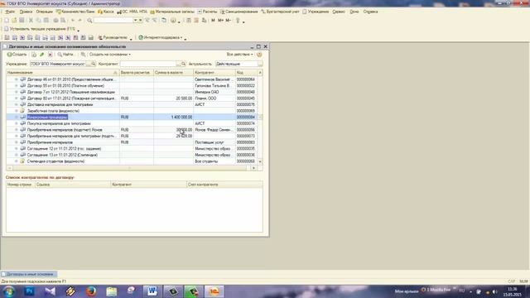Click the horizontal scrollbar right arrow
This screenshot has width=530, height=298.
pos(254,168)
